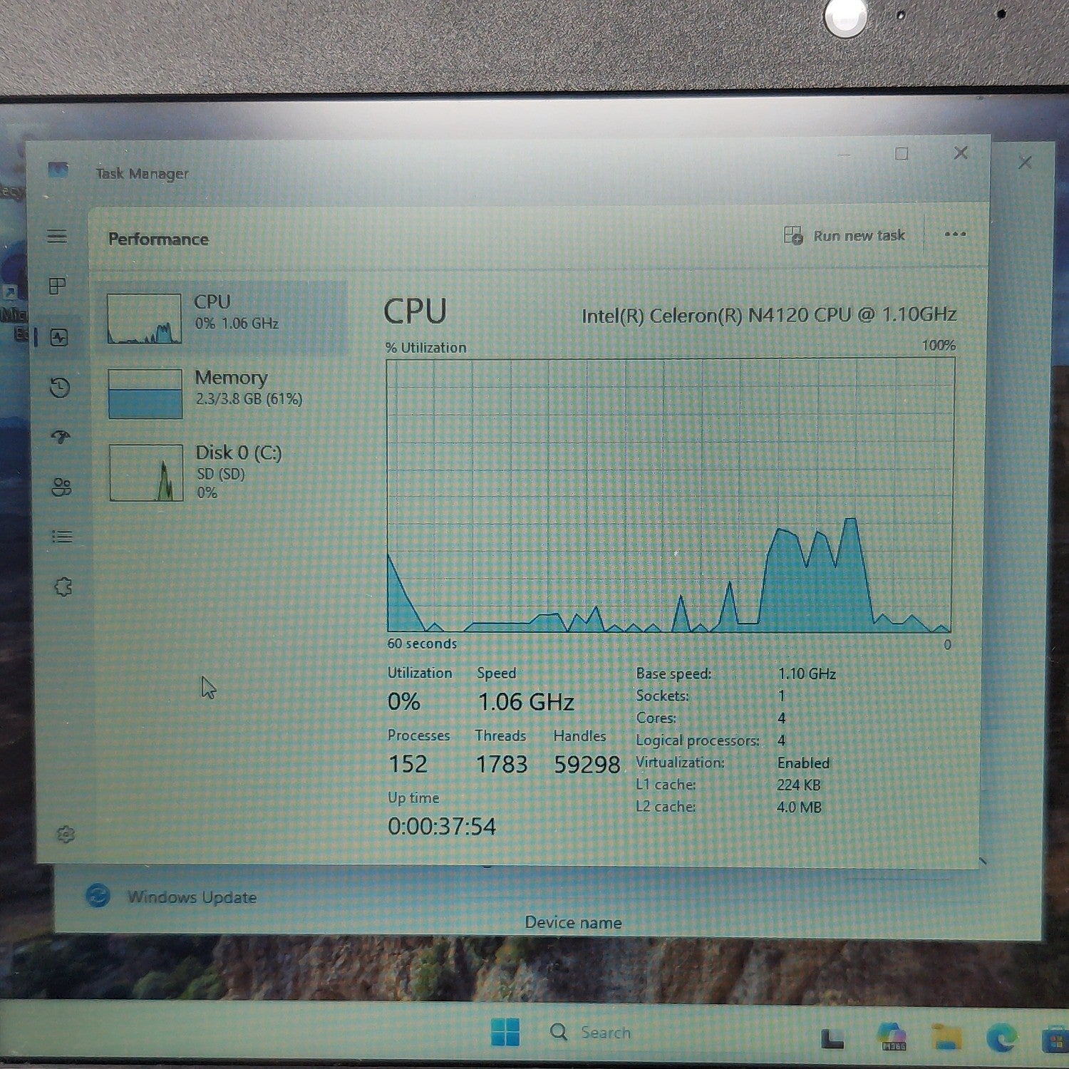This screenshot has height=1069, width=1069.
Task: Click the Task Manager app icon in title bar
Action: (x=58, y=170)
